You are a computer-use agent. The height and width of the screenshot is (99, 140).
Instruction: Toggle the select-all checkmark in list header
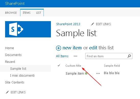click(x=59, y=65)
